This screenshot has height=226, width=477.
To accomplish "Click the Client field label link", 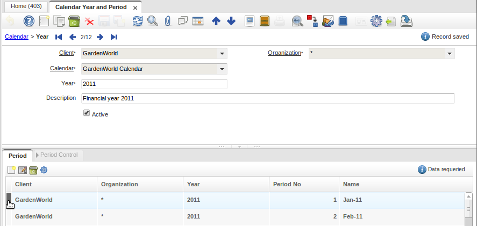I will pos(67,53).
